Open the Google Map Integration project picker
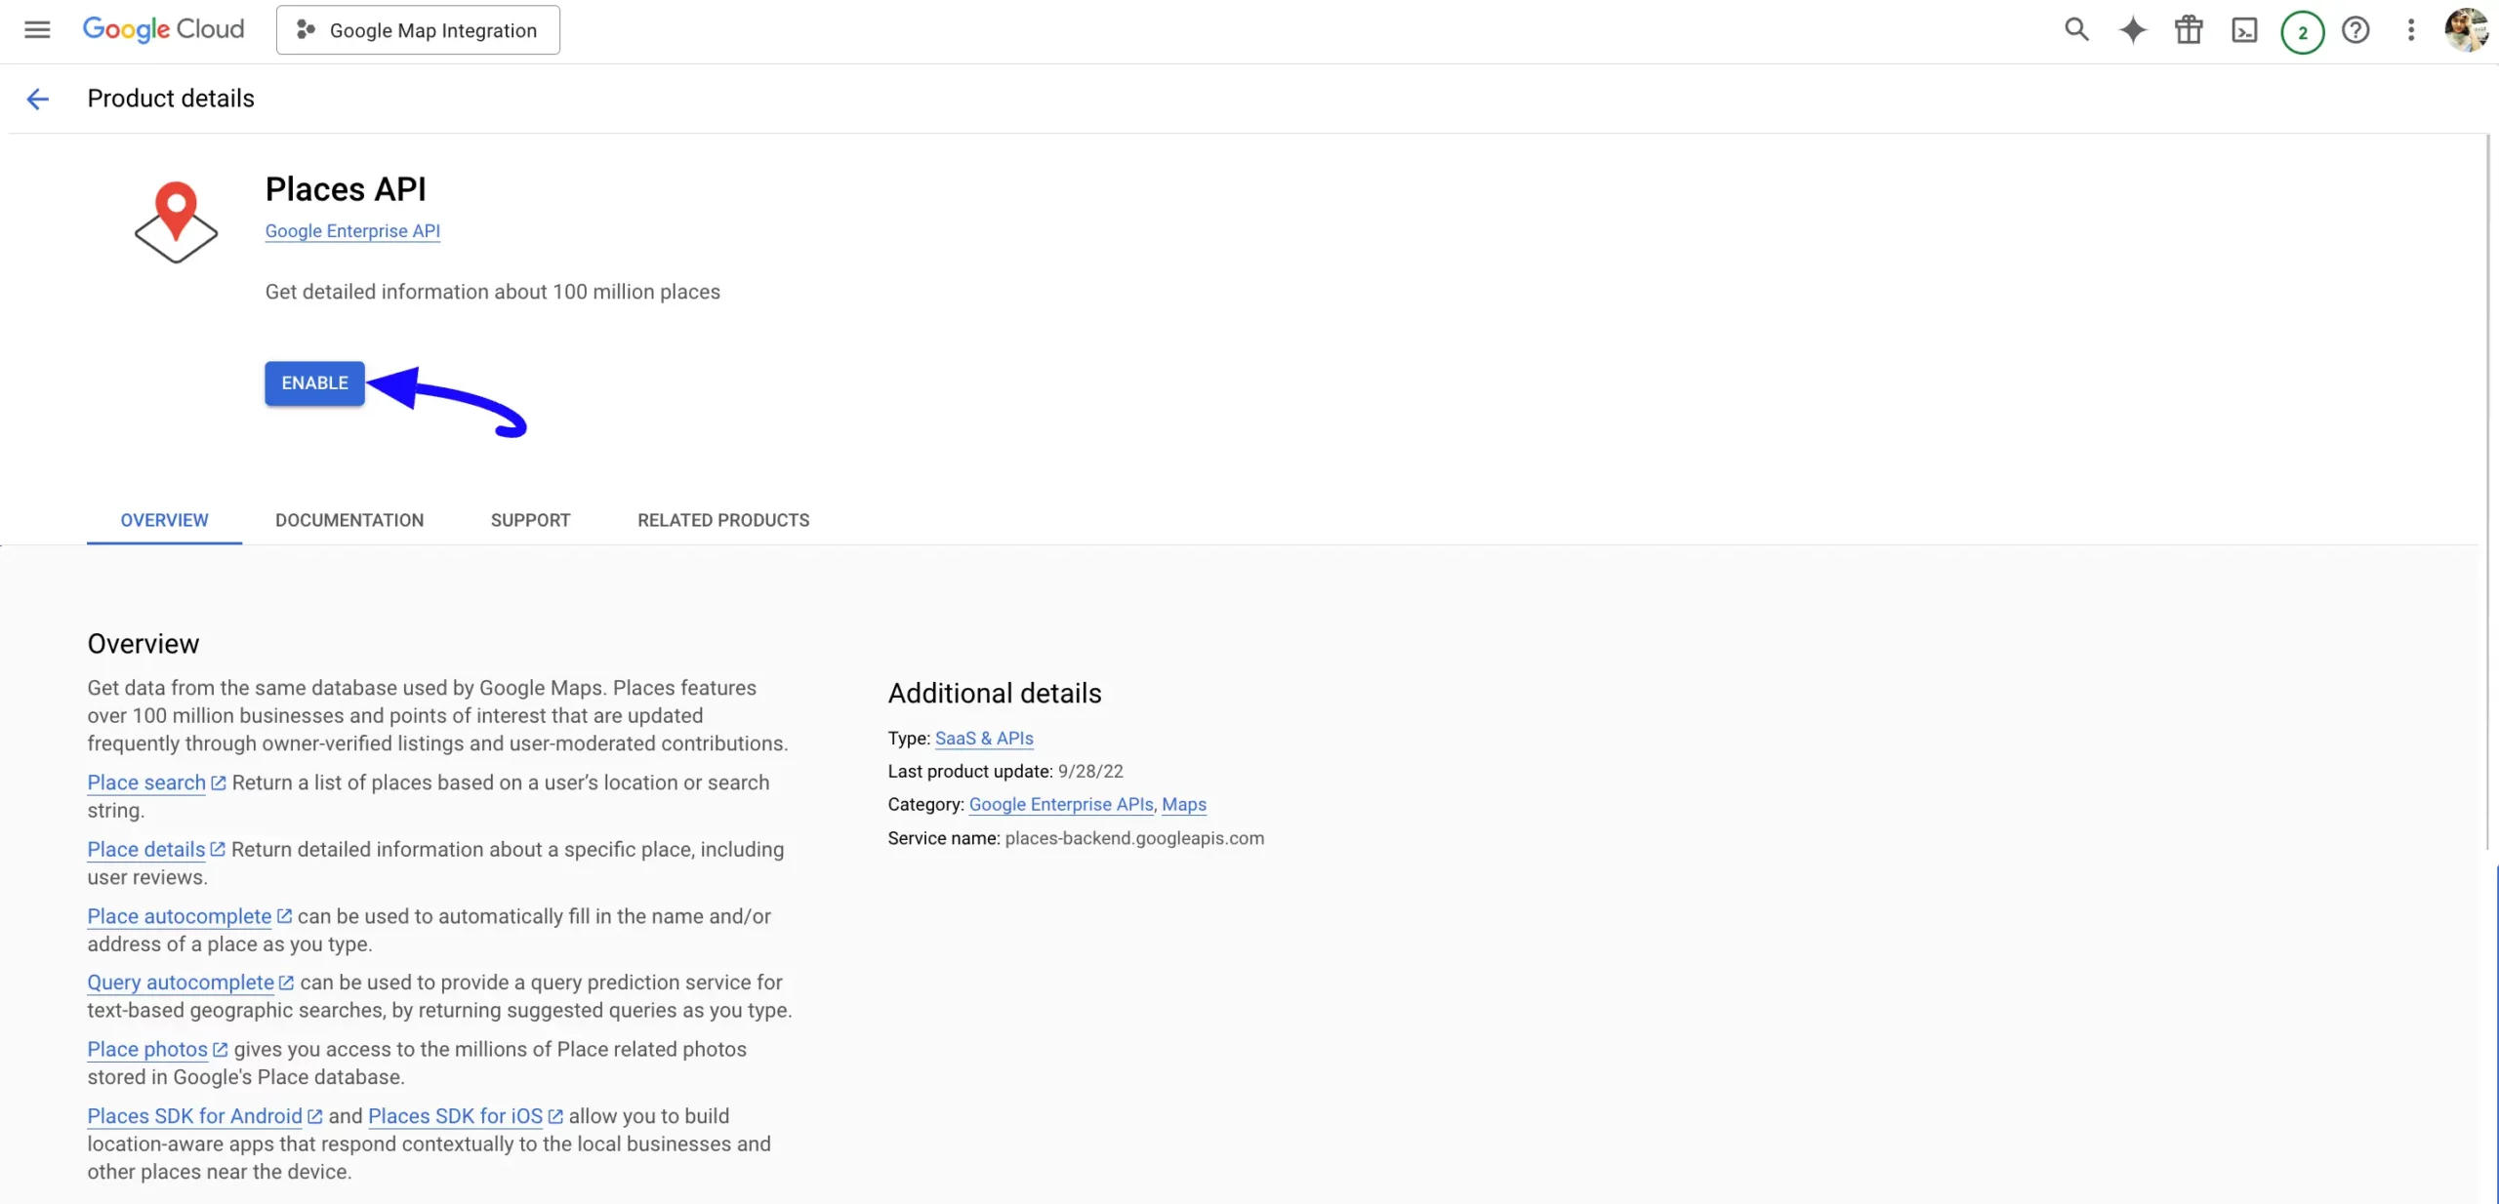 pos(418,30)
